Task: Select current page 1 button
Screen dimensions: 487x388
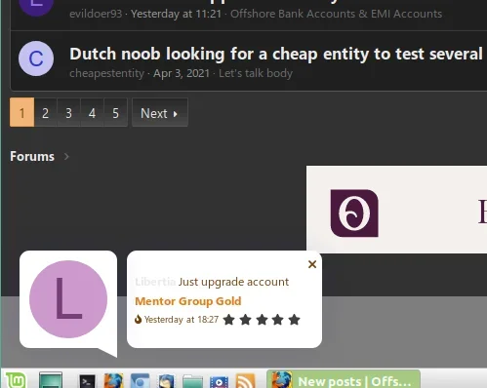Action: tap(21, 112)
